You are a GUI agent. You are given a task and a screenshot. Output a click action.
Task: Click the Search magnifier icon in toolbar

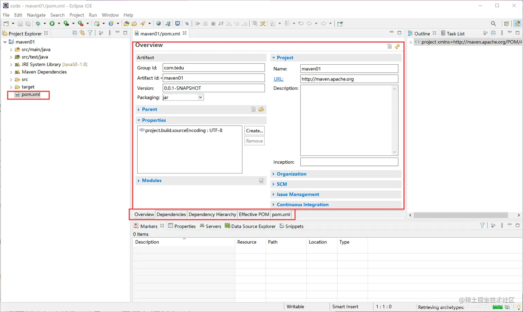click(493, 23)
